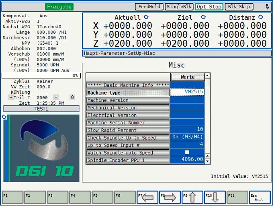
Task: Open the On (M3/M4) value cell
Action: click(x=187, y=137)
